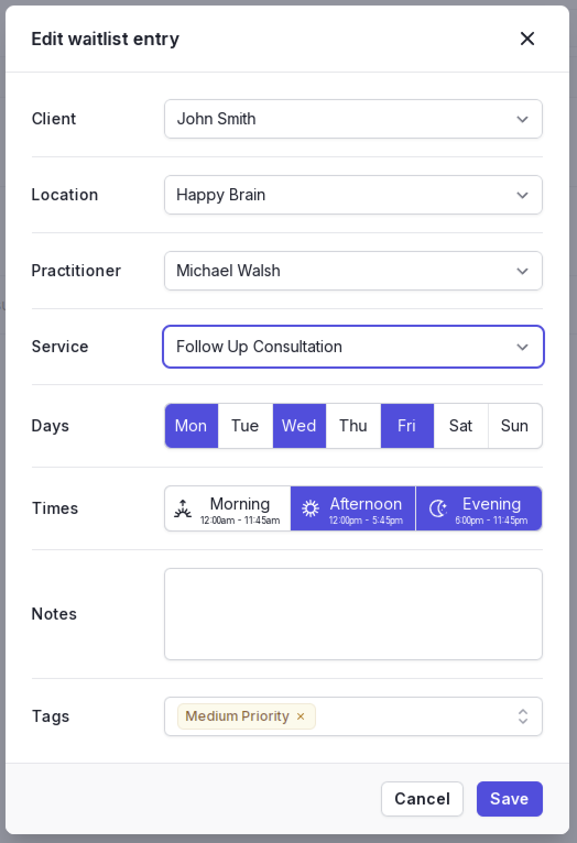Screen dimensions: 577x843
Task: Click the sun icon in Afternoon option
Action: tap(311, 508)
